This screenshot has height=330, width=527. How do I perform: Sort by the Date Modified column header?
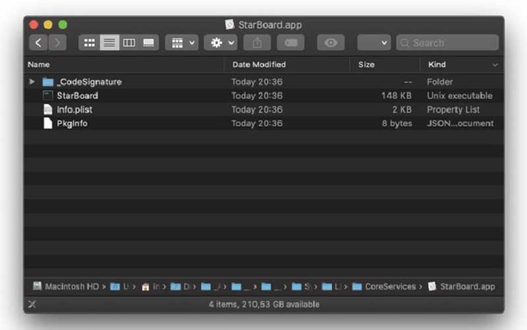[259, 65]
